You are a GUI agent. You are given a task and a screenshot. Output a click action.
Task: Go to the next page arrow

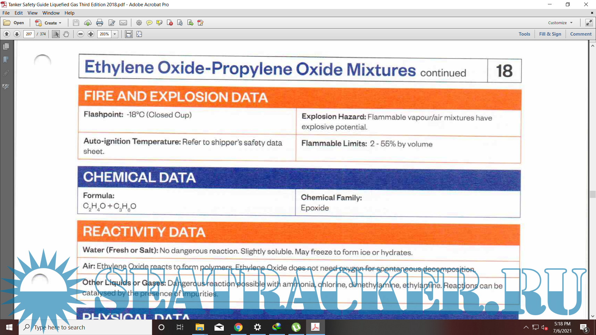click(x=17, y=34)
